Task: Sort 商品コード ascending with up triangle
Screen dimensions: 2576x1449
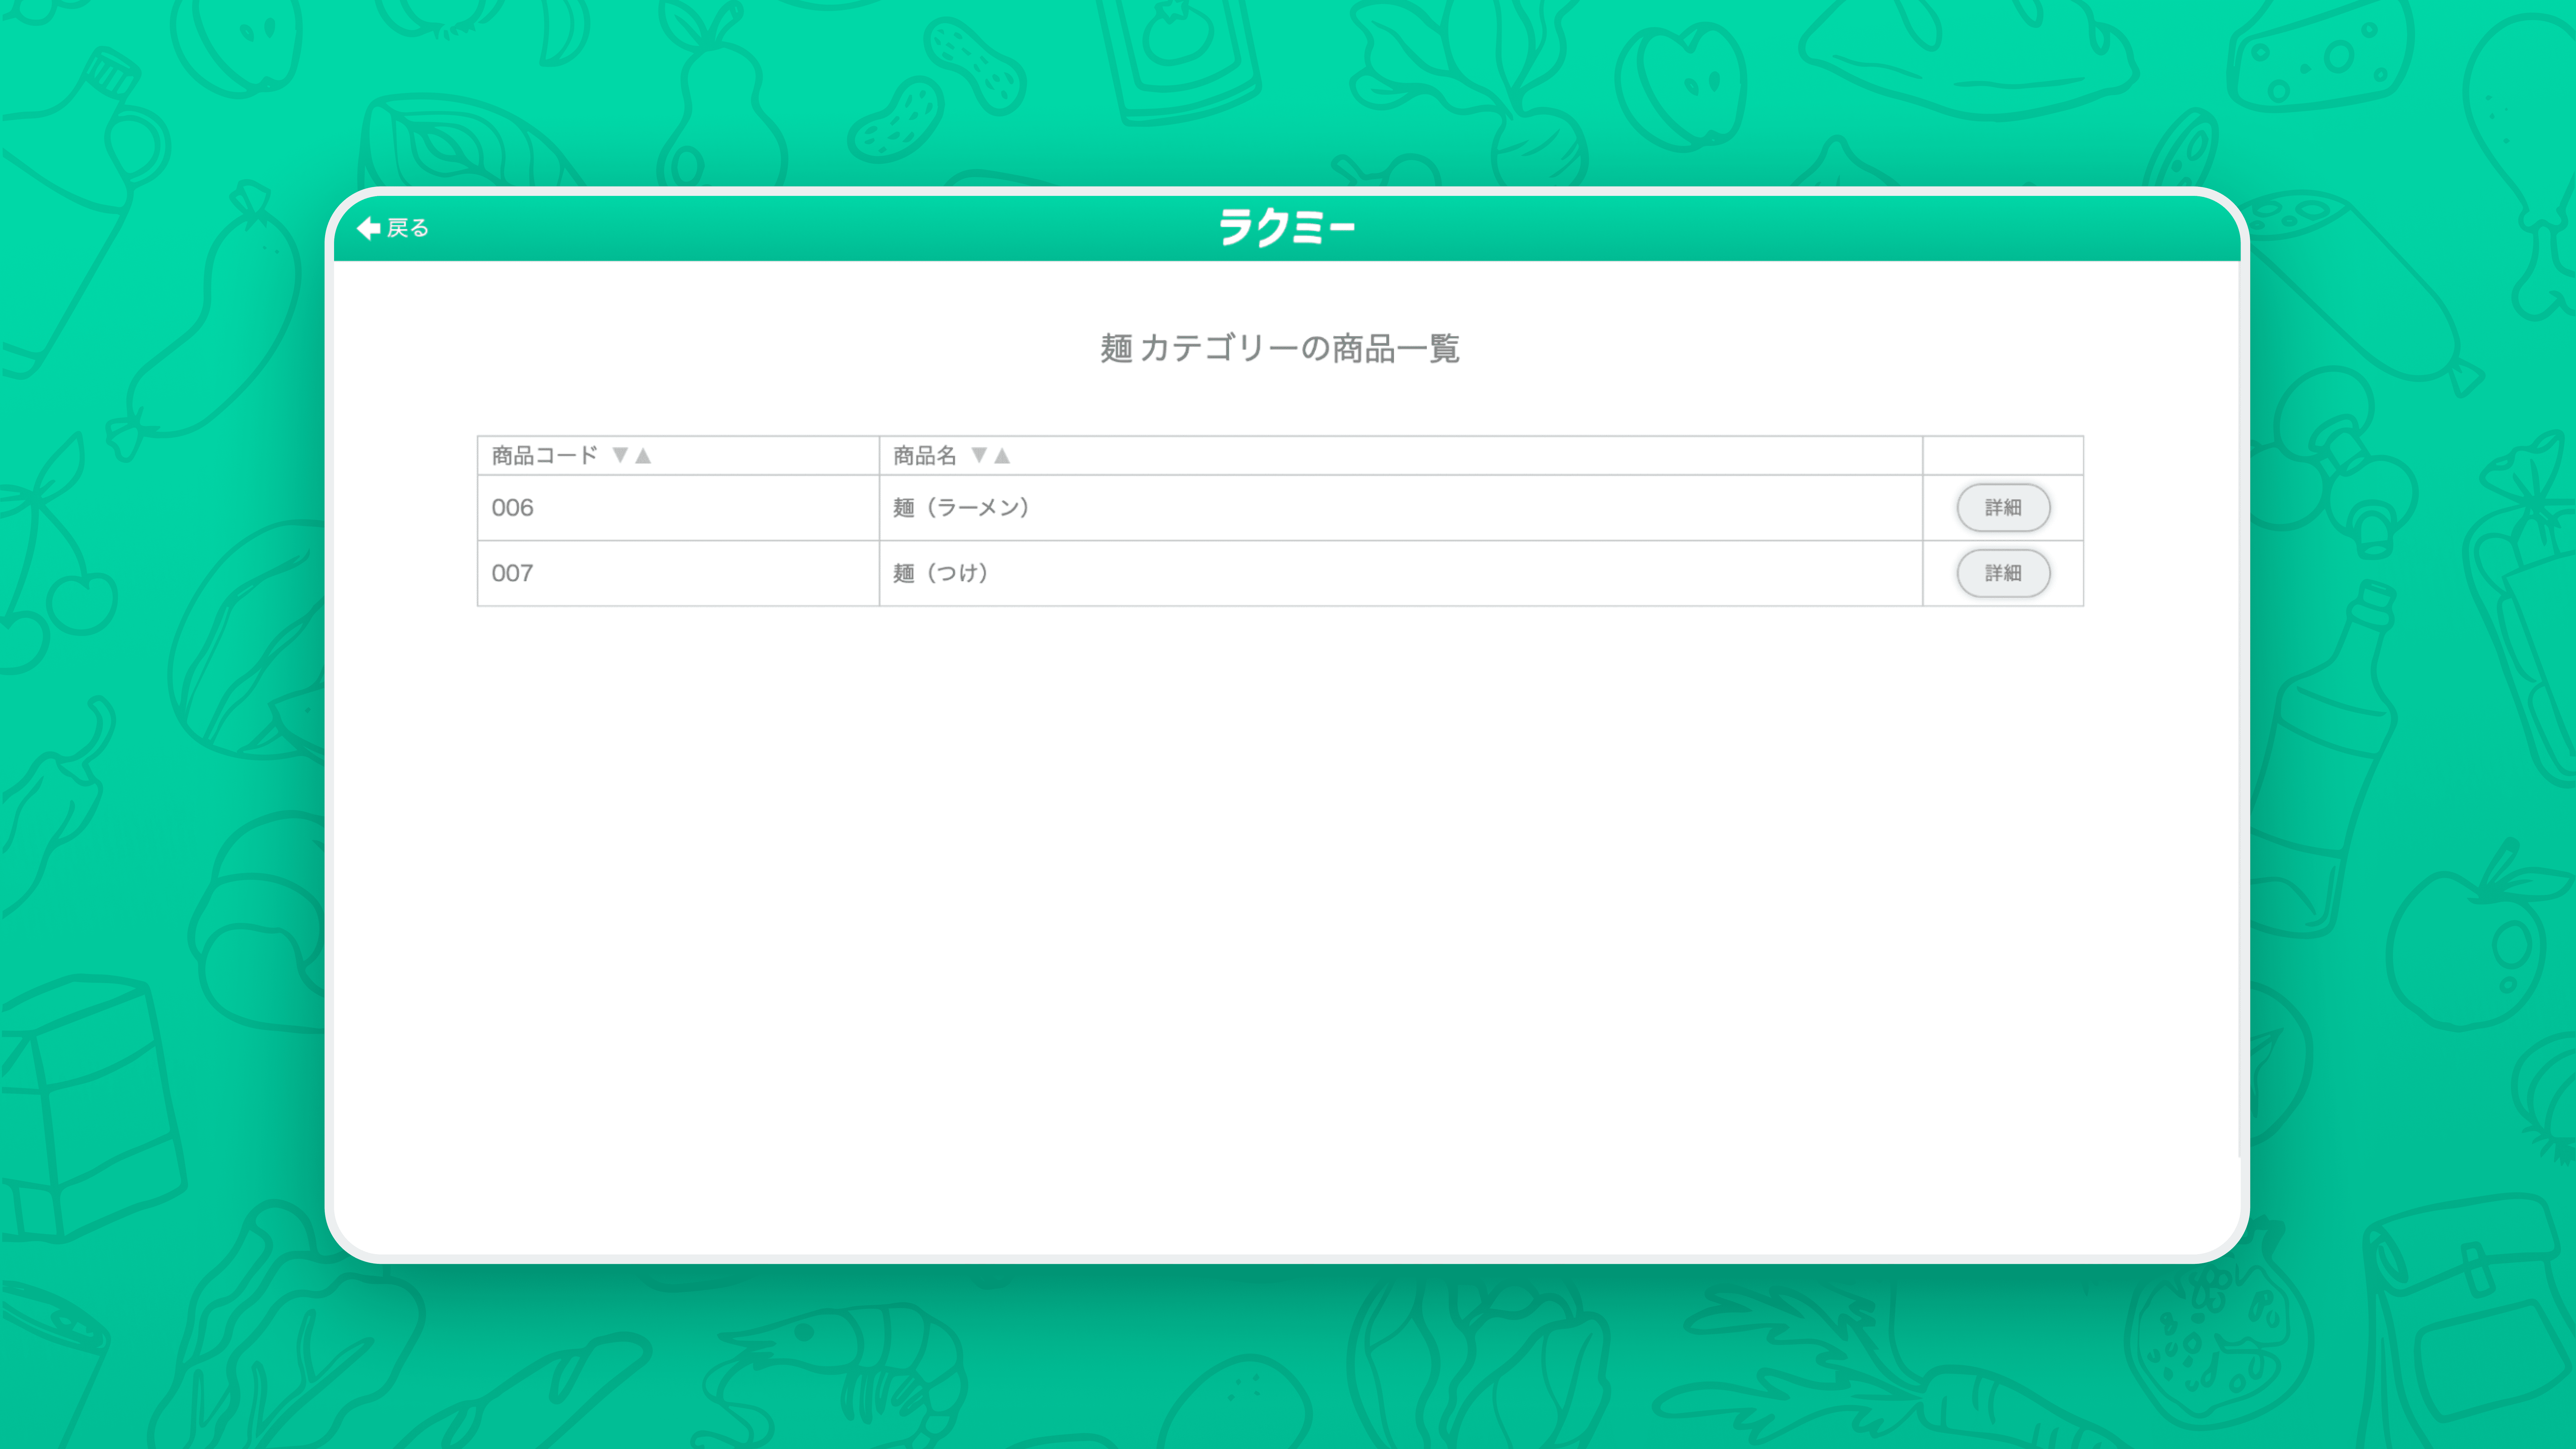Action: [643, 456]
